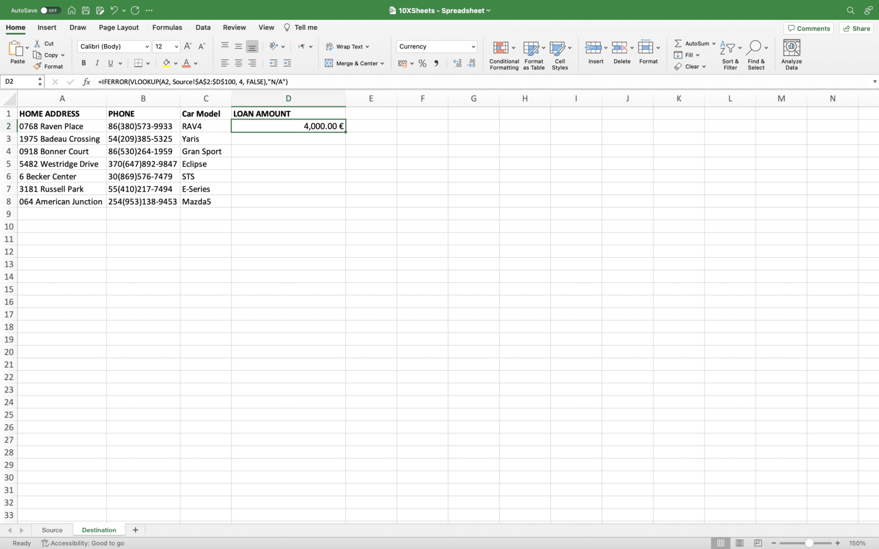Viewport: 879px width, 549px height.
Task: Expand the Fill color options
Action: [176, 63]
